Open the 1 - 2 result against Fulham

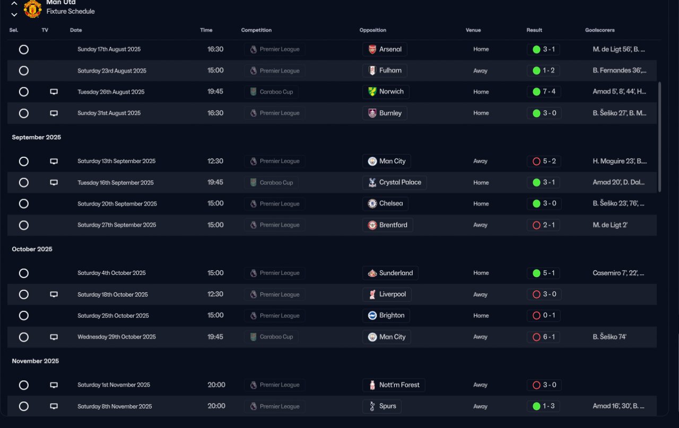coord(544,70)
